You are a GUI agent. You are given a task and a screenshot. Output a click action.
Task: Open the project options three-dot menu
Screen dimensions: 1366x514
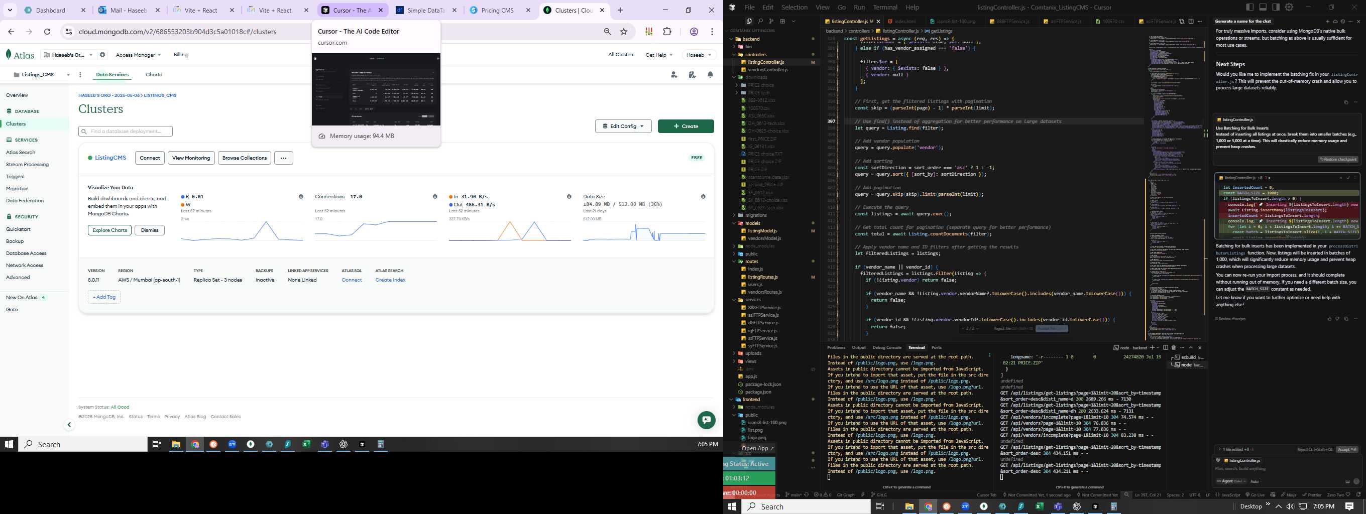[80, 75]
